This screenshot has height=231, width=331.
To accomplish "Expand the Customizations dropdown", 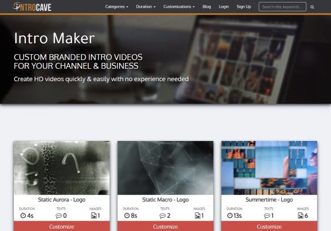I will [x=179, y=7].
